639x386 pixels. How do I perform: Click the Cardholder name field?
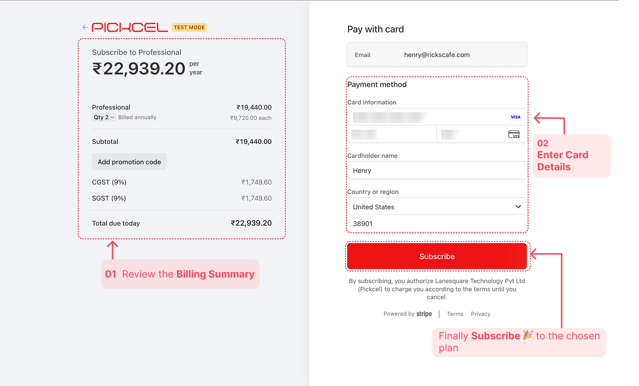tap(437, 171)
